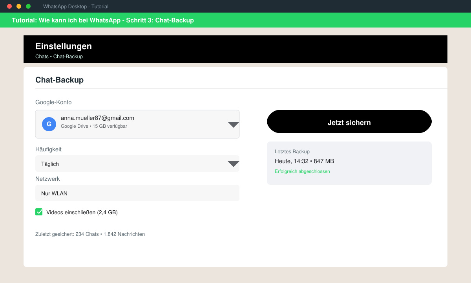Viewport: 471px width, 283px height.
Task: Click the anna.mueller87@gmail.com account text
Action: point(97,118)
